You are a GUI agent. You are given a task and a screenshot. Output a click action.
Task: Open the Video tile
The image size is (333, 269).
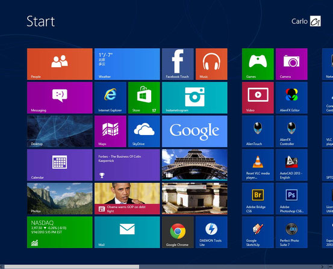point(258,98)
